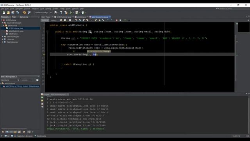Click the New File toolbar icon

(4, 13)
